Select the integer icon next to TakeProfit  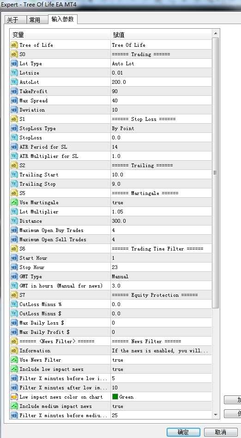14,91
